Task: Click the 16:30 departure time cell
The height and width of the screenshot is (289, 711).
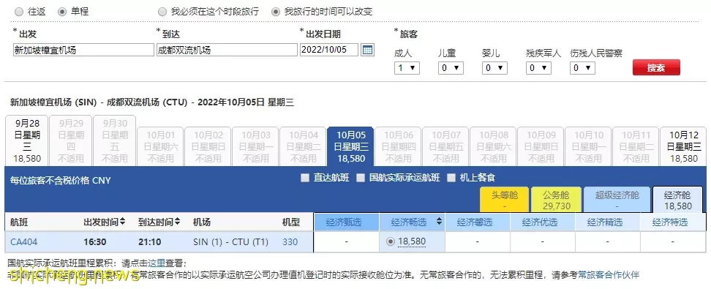Action: pyautogui.click(x=95, y=242)
